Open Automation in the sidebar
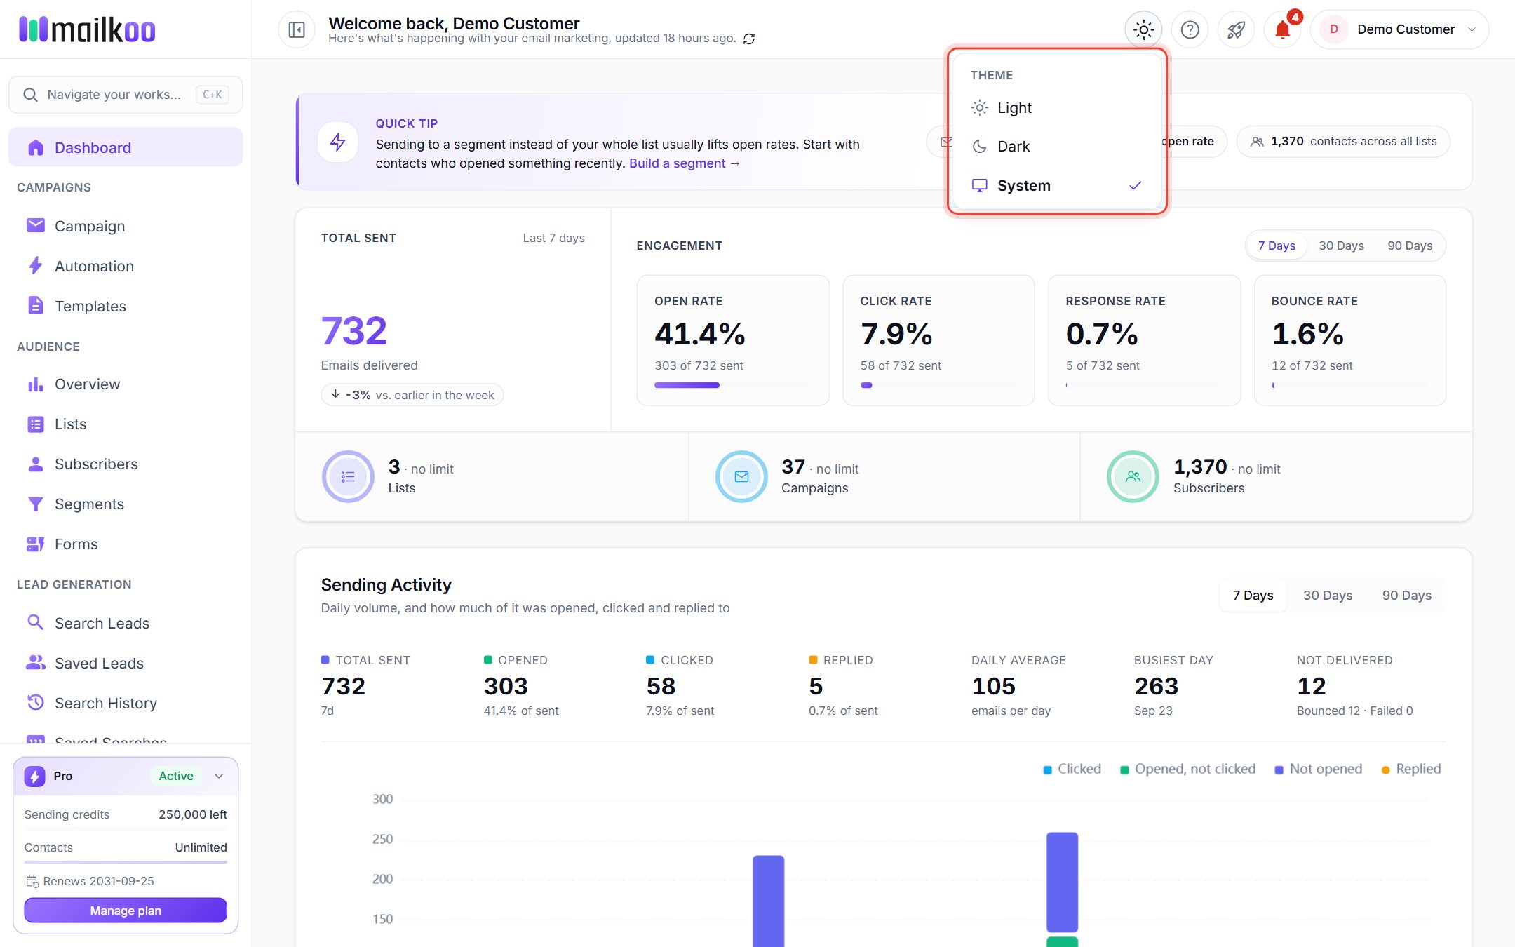This screenshot has width=1515, height=947. (x=126, y=266)
